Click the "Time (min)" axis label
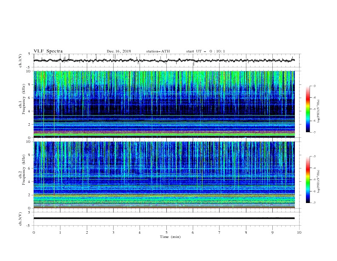337x261 pixels. click(x=170, y=237)
